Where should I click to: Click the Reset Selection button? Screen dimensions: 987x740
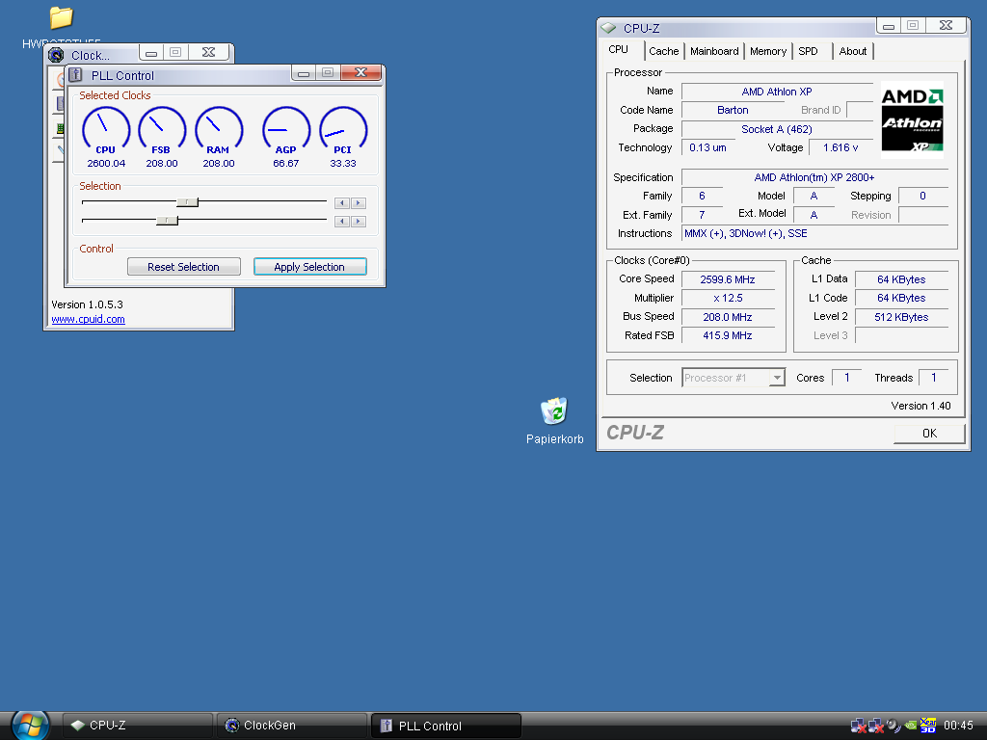[184, 267]
